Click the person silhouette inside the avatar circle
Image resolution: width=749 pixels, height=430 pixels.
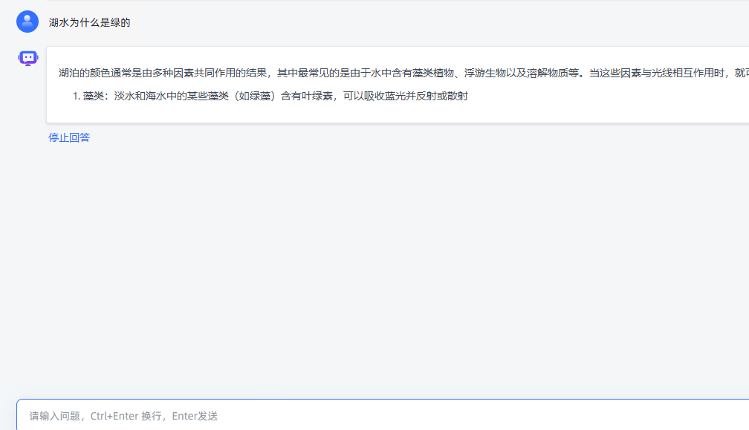pos(27,22)
